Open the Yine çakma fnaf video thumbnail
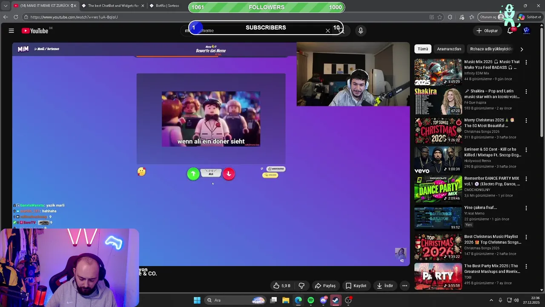Screen dimensions: 545x307 (438, 218)
